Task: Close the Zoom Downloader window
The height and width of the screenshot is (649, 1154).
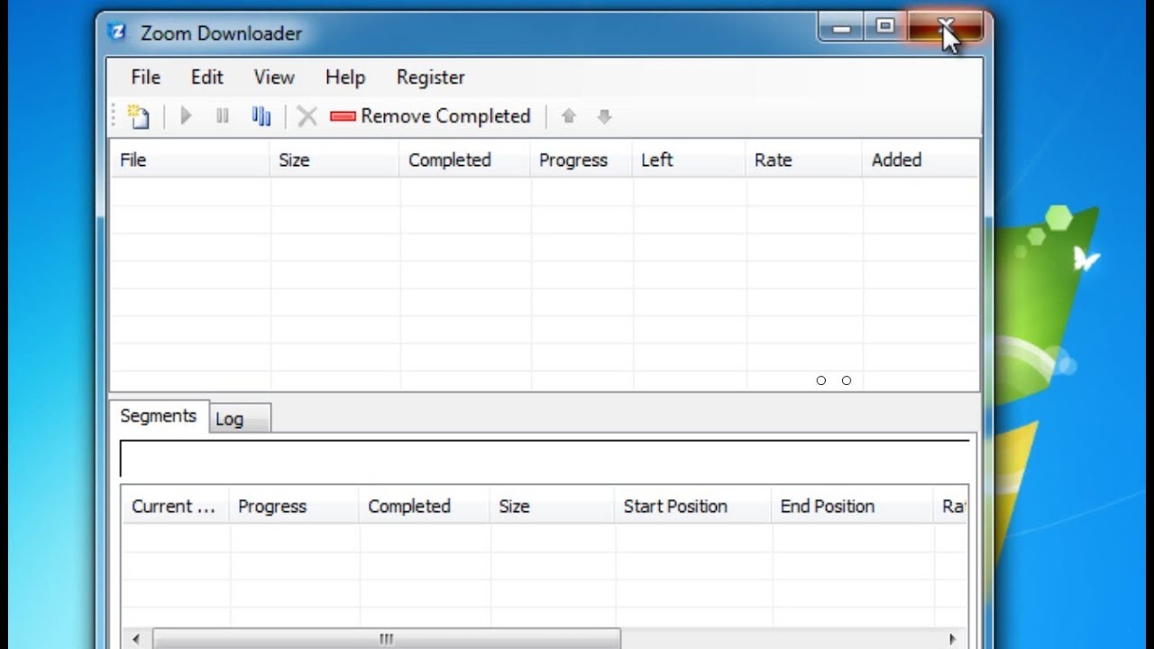Action: pos(945,28)
